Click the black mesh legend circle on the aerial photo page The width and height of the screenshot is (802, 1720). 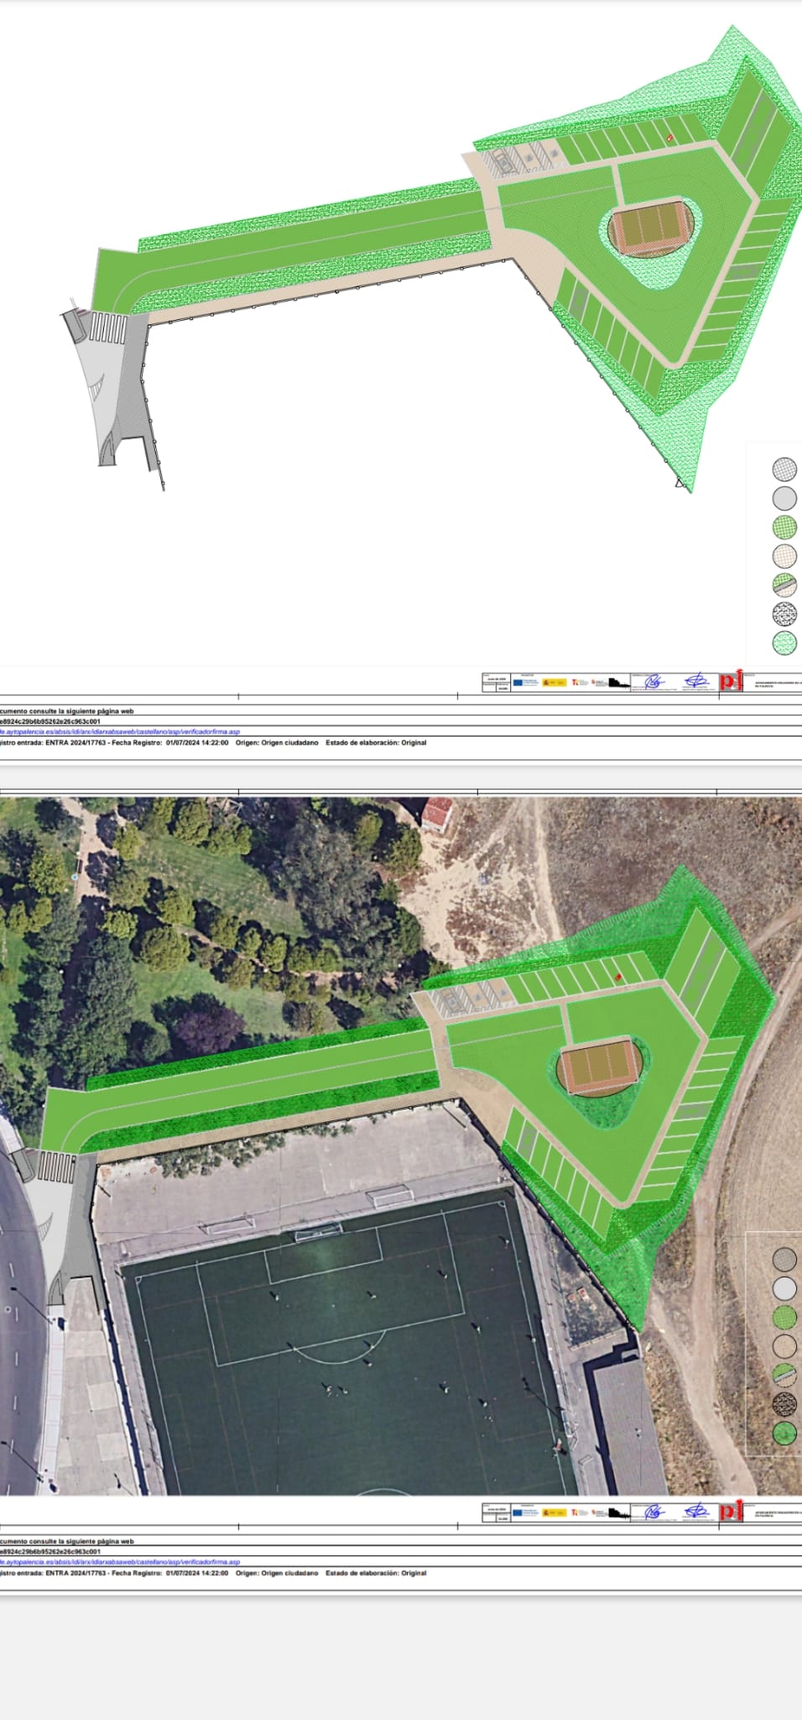784,1403
